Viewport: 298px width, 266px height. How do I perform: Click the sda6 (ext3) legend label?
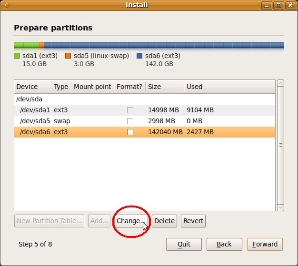pyautogui.click(x=163, y=56)
